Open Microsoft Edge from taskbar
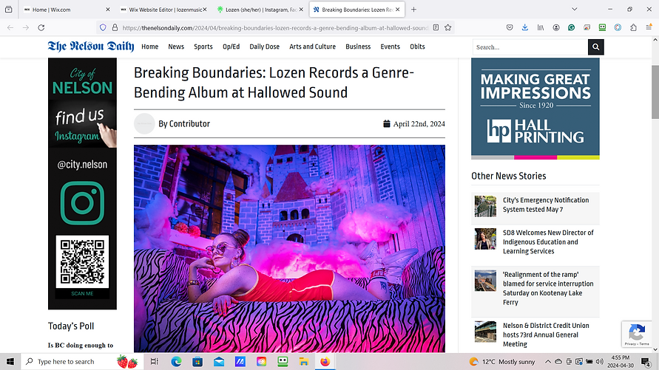Viewport: 659px width, 370px height. point(176,362)
